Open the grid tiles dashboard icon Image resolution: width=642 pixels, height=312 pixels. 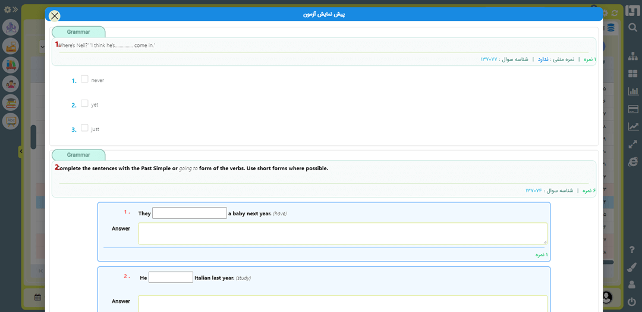[632, 74]
